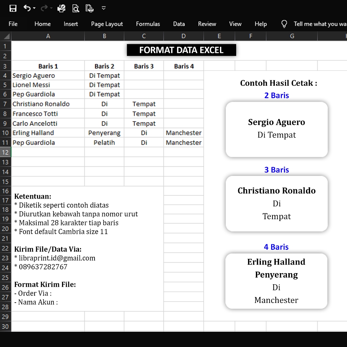Screen dimensions: 347x347
Task: Click the Save icon in quick access toolbar
Action: tap(13, 8)
